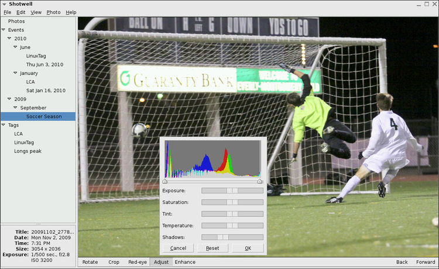Click the Shadows slider

(232, 237)
